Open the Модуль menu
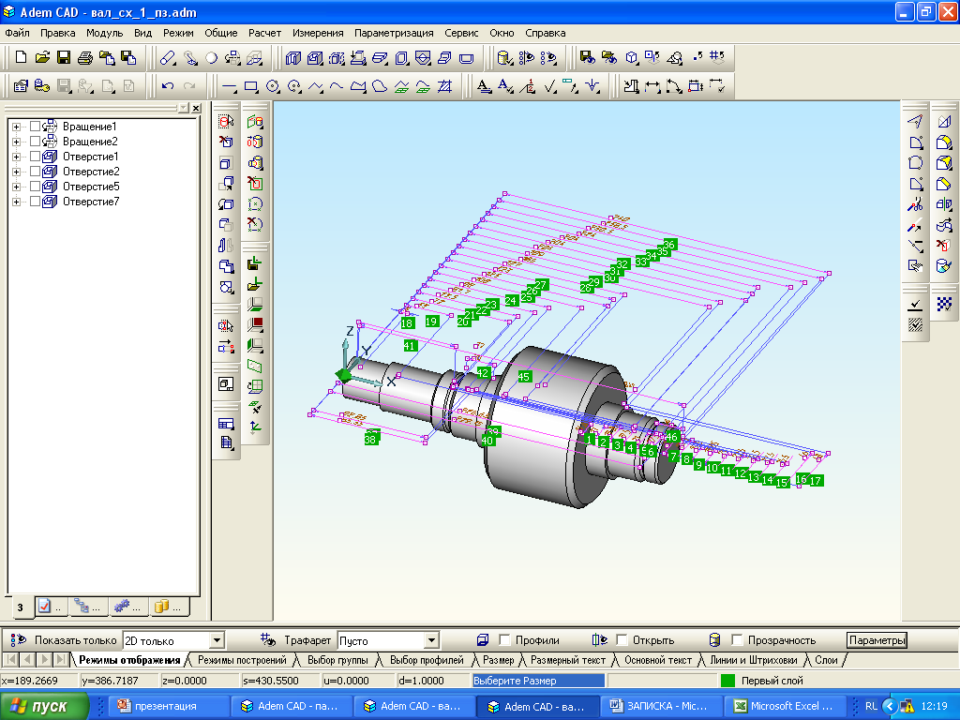 [104, 33]
